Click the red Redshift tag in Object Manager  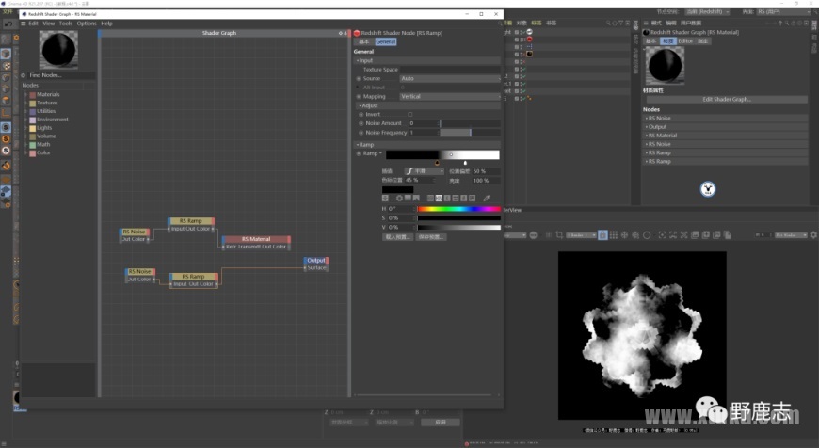[529, 40]
